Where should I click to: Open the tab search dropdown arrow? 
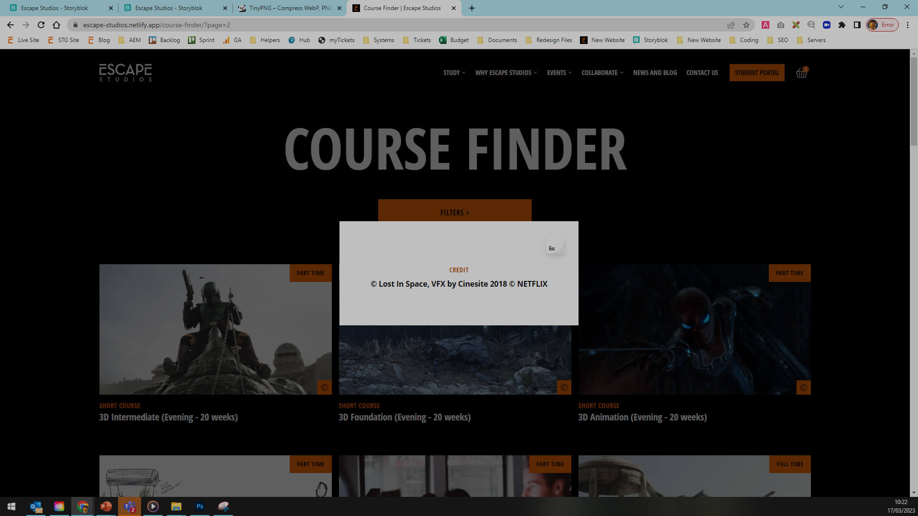pyautogui.click(x=841, y=7)
